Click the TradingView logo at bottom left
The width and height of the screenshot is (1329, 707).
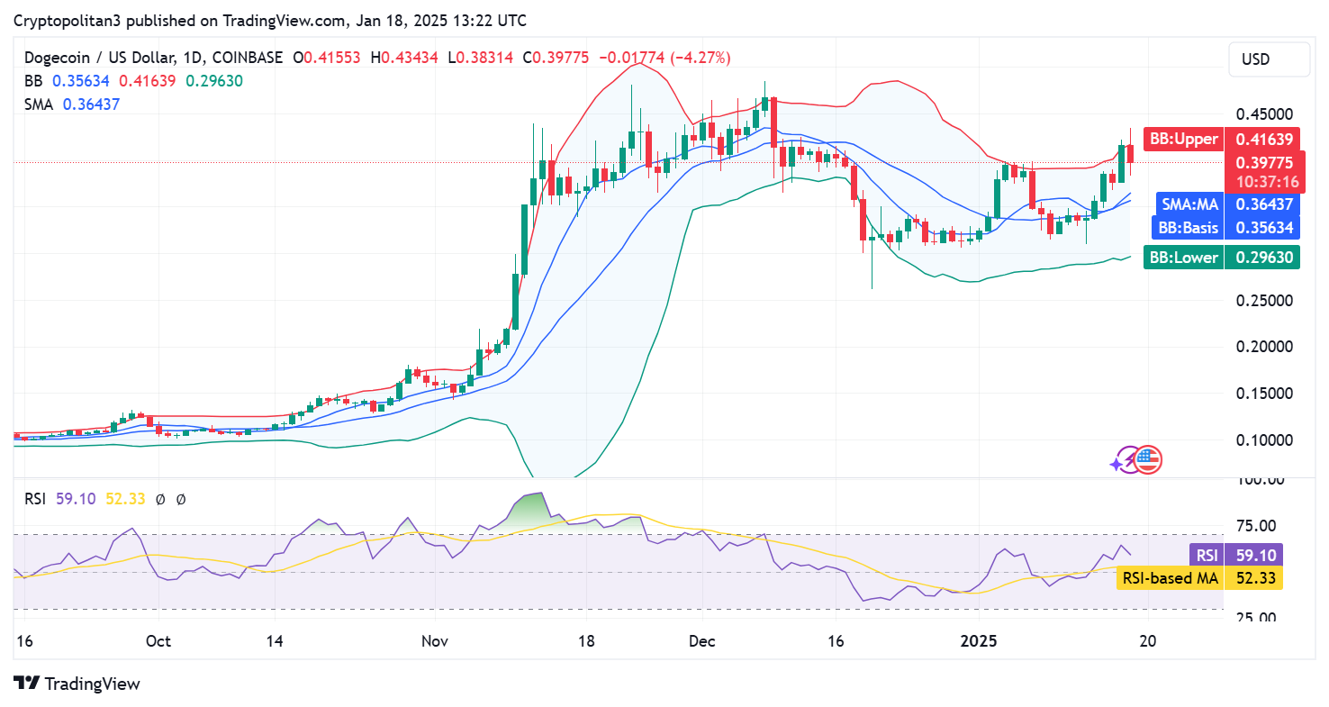77,684
